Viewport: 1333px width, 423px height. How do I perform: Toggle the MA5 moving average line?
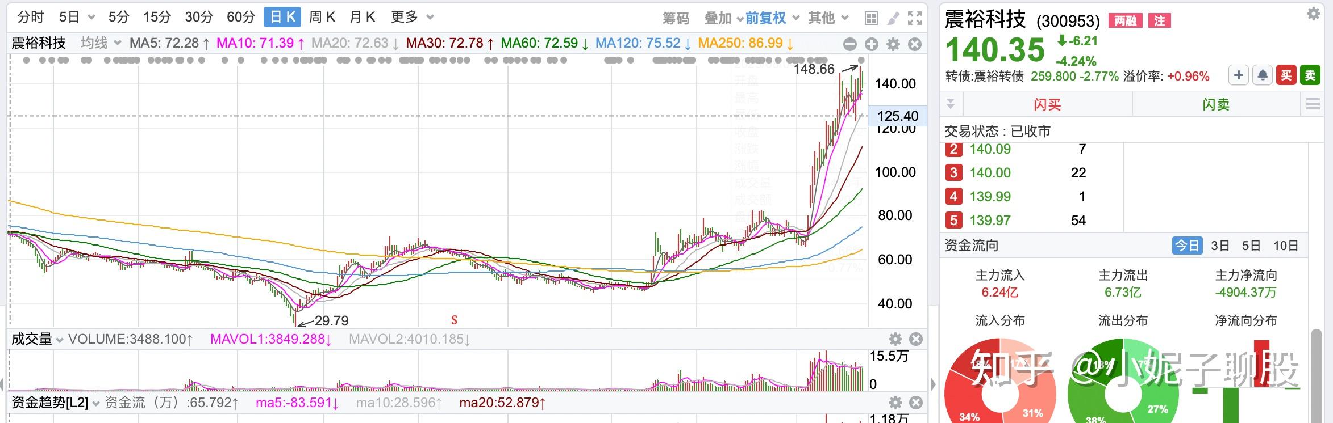169,43
